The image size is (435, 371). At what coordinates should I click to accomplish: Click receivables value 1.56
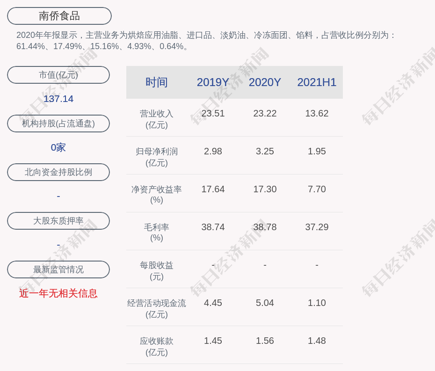coord(265,341)
